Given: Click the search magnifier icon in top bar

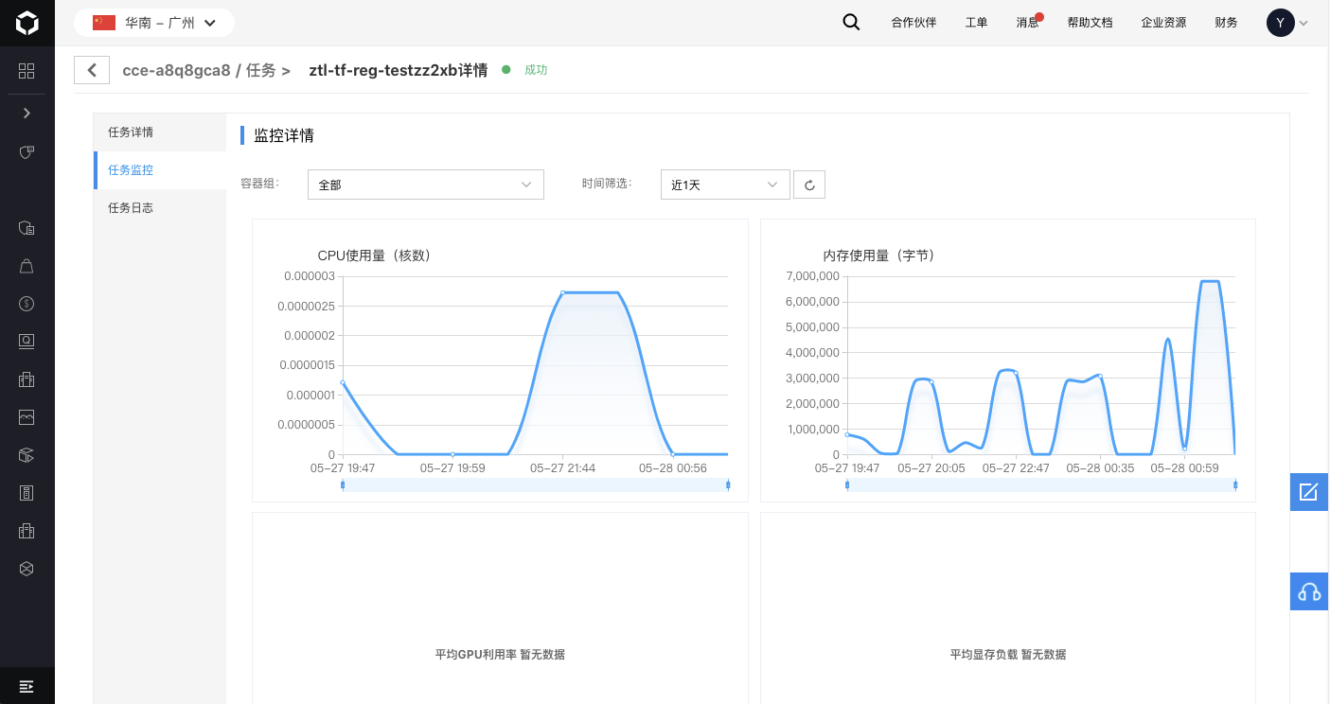Looking at the screenshot, I should point(851,23).
